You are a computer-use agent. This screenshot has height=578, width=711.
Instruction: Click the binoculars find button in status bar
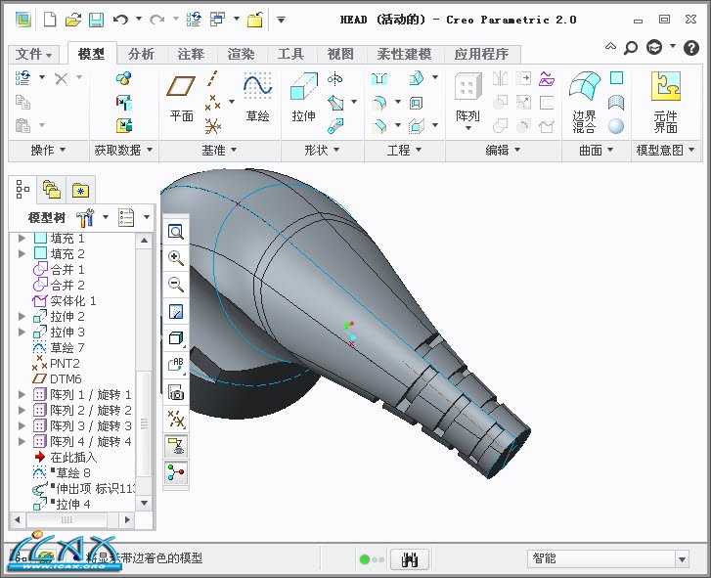tap(411, 559)
